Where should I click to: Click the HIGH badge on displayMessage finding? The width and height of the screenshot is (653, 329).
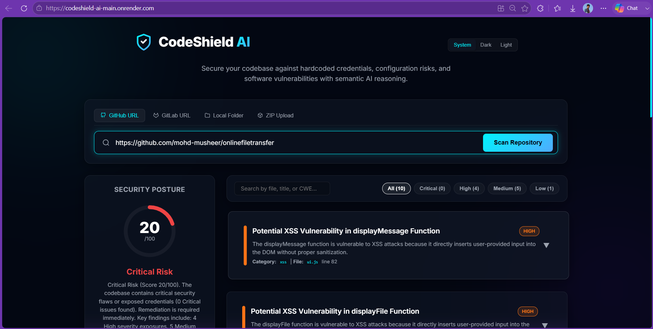(529, 231)
